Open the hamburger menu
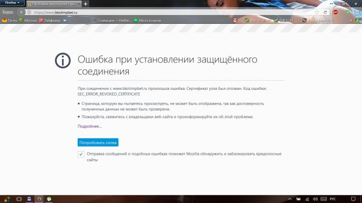The width and height of the screenshot is (362, 203). [x=357, y=12]
